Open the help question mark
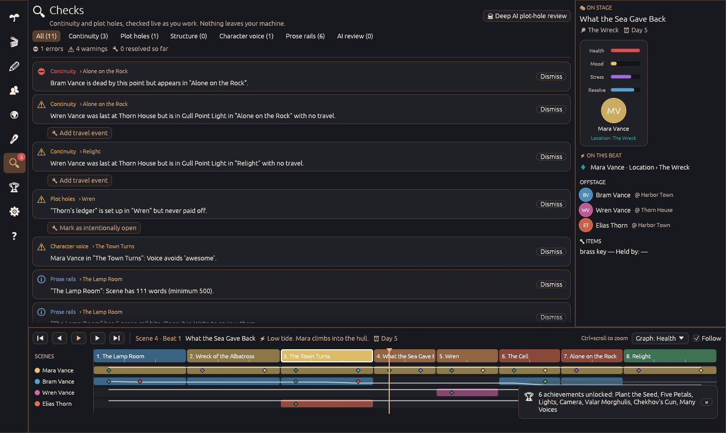This screenshot has height=433, width=726. tap(14, 236)
